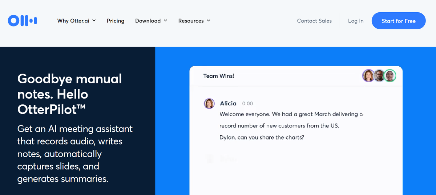This screenshot has height=195, width=436.
Task: Click the 0:00 timestamp
Action: [x=247, y=104]
